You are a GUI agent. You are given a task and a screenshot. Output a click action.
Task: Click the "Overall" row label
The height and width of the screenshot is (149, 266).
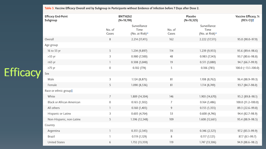tap(50, 39)
